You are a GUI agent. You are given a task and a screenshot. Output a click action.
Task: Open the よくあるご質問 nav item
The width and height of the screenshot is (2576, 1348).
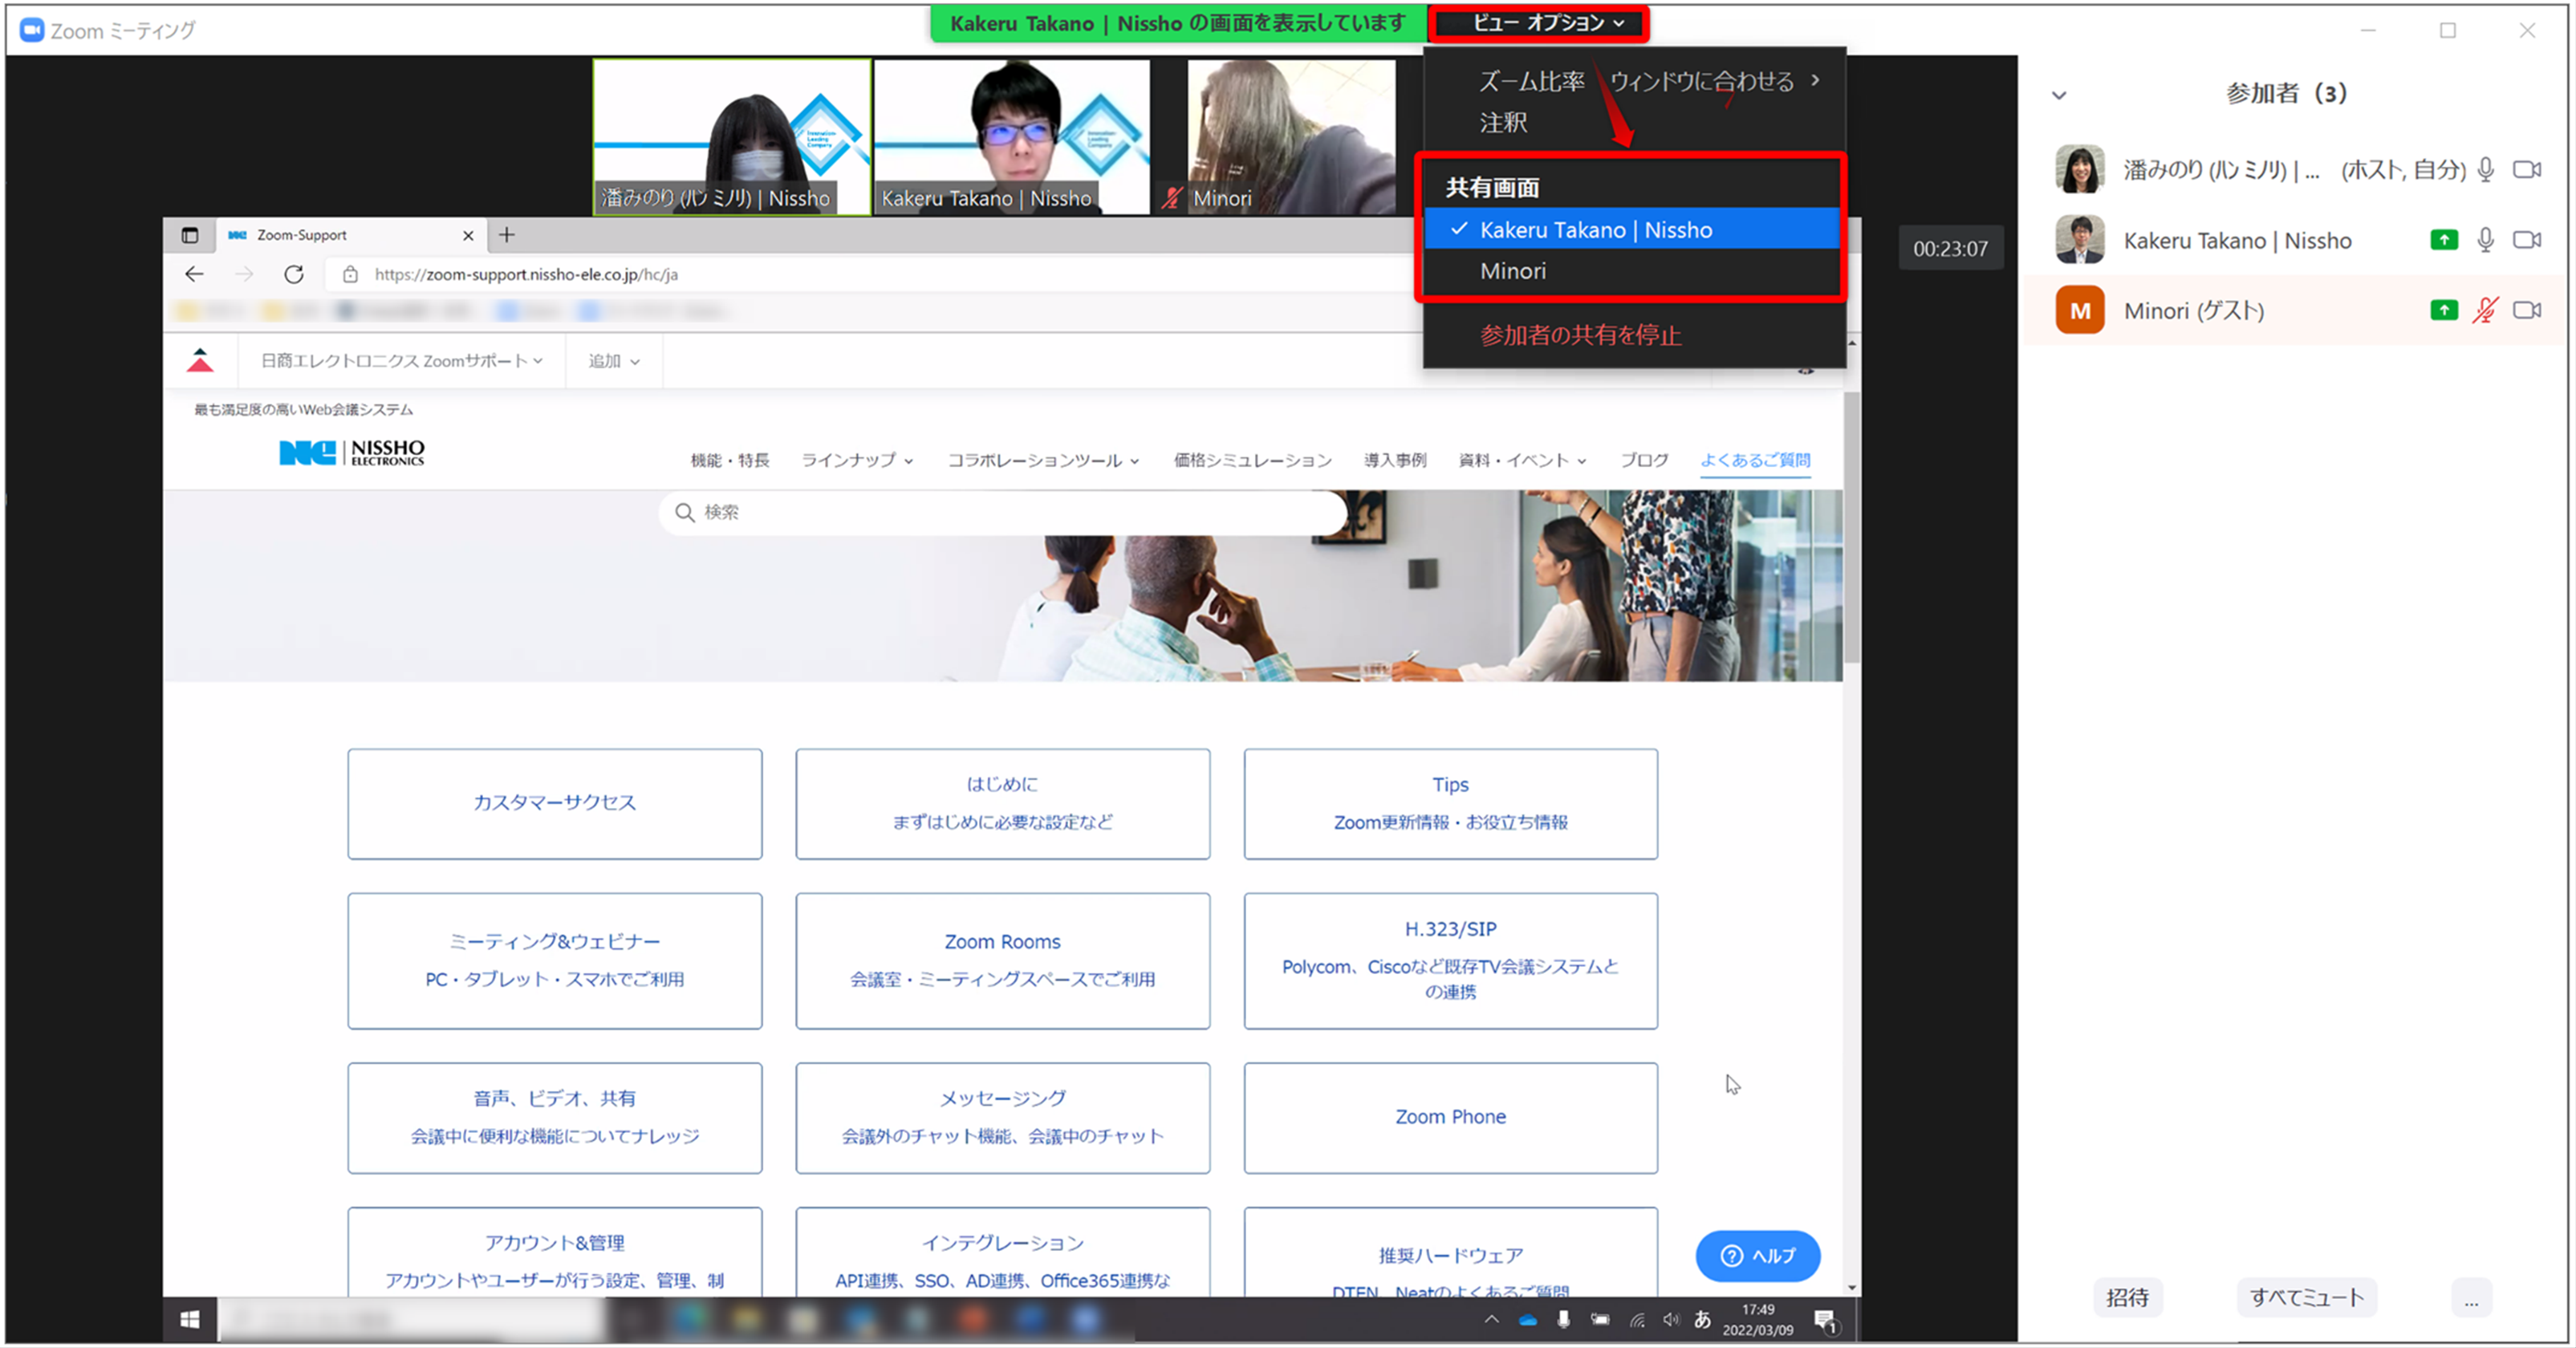click(x=1755, y=460)
